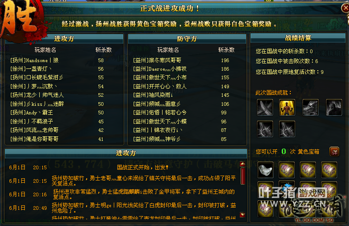Click the first purple treasure chest reward
This screenshot has height=226, width=349.
(x=286, y=170)
